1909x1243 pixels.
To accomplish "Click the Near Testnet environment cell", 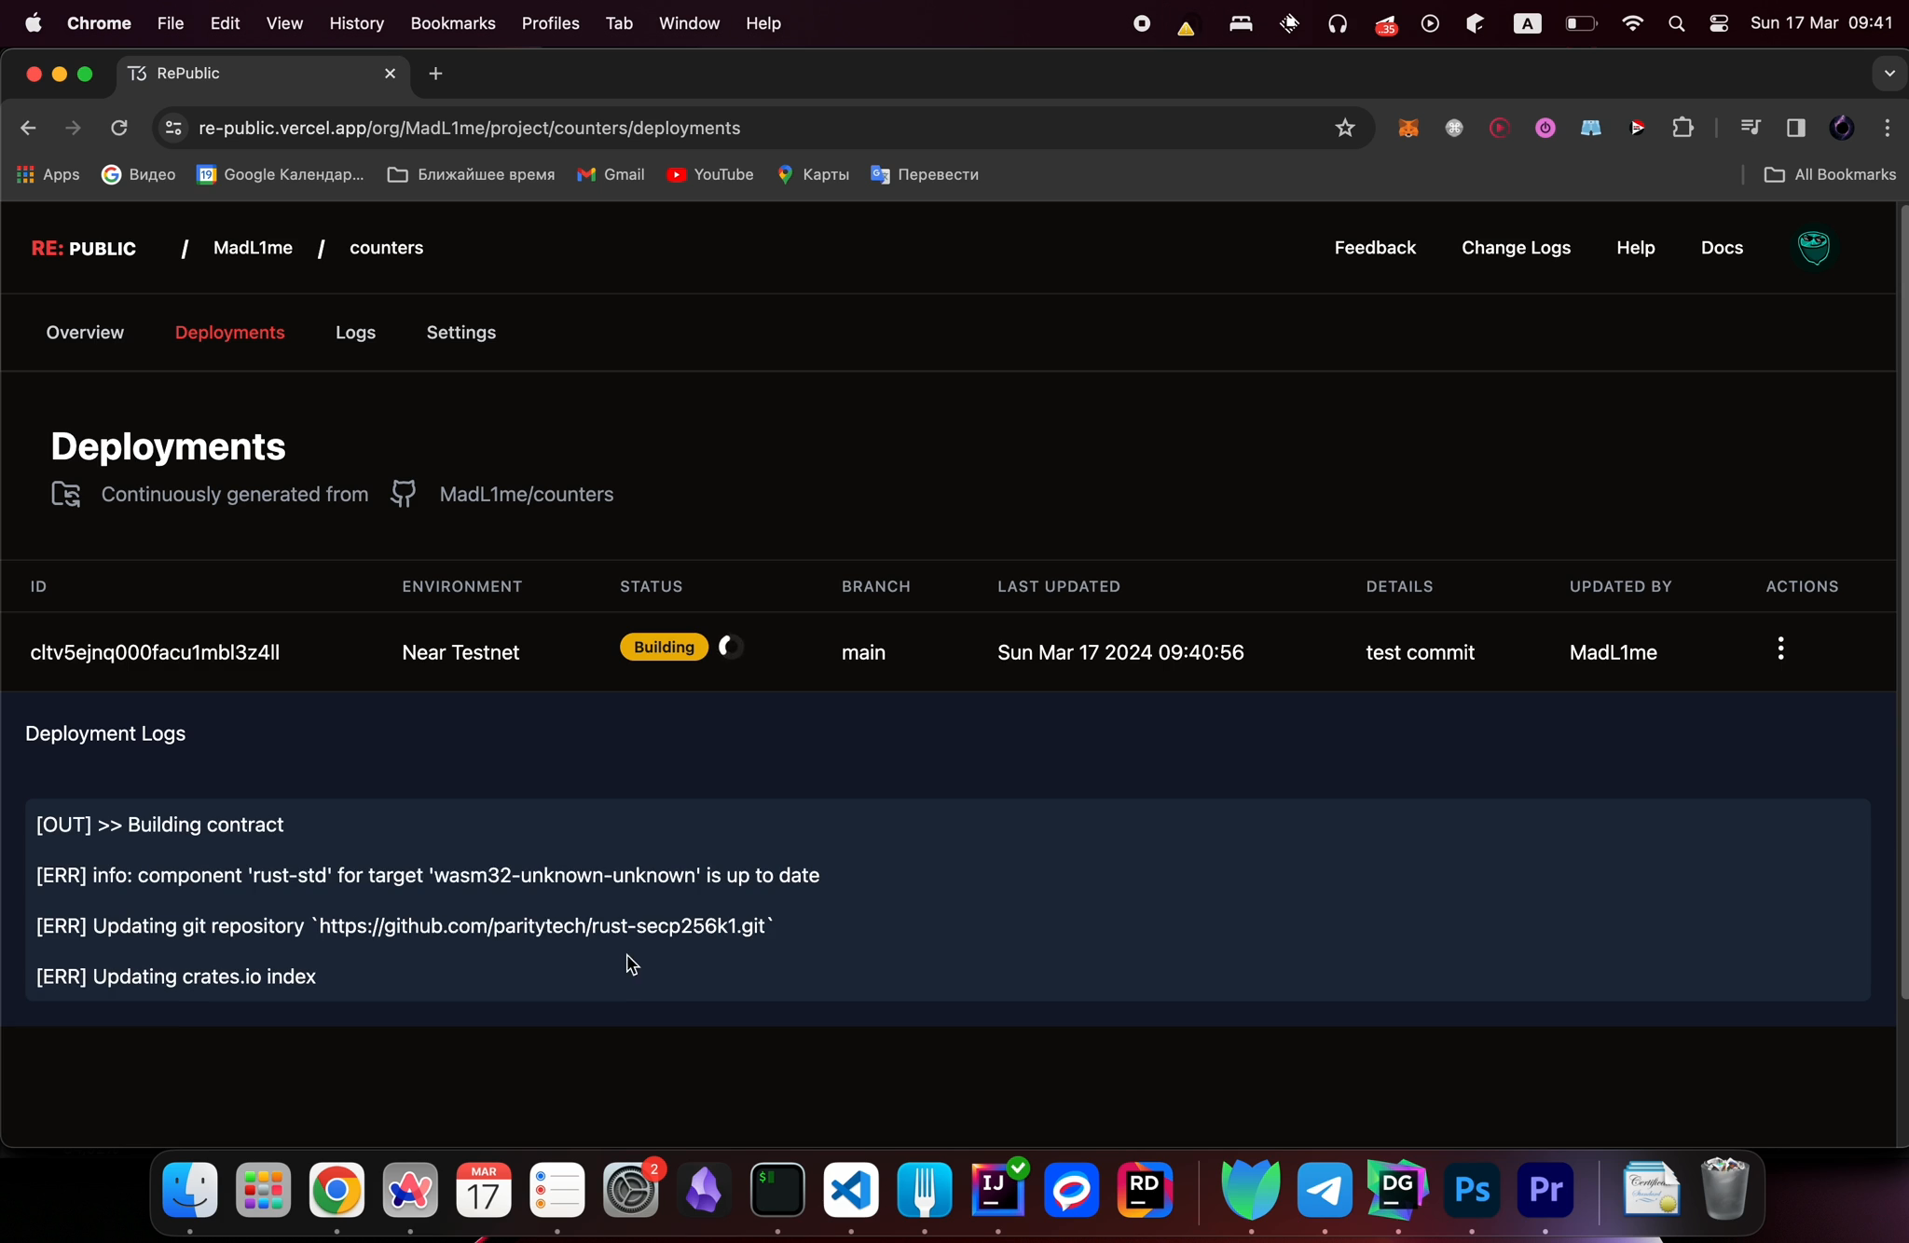I will (x=460, y=652).
